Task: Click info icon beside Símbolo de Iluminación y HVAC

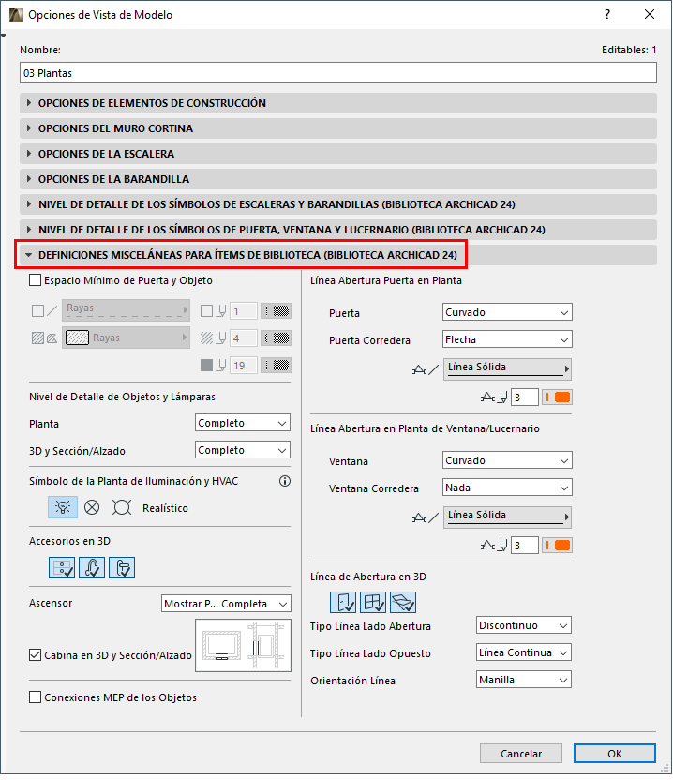Action: coord(285,481)
